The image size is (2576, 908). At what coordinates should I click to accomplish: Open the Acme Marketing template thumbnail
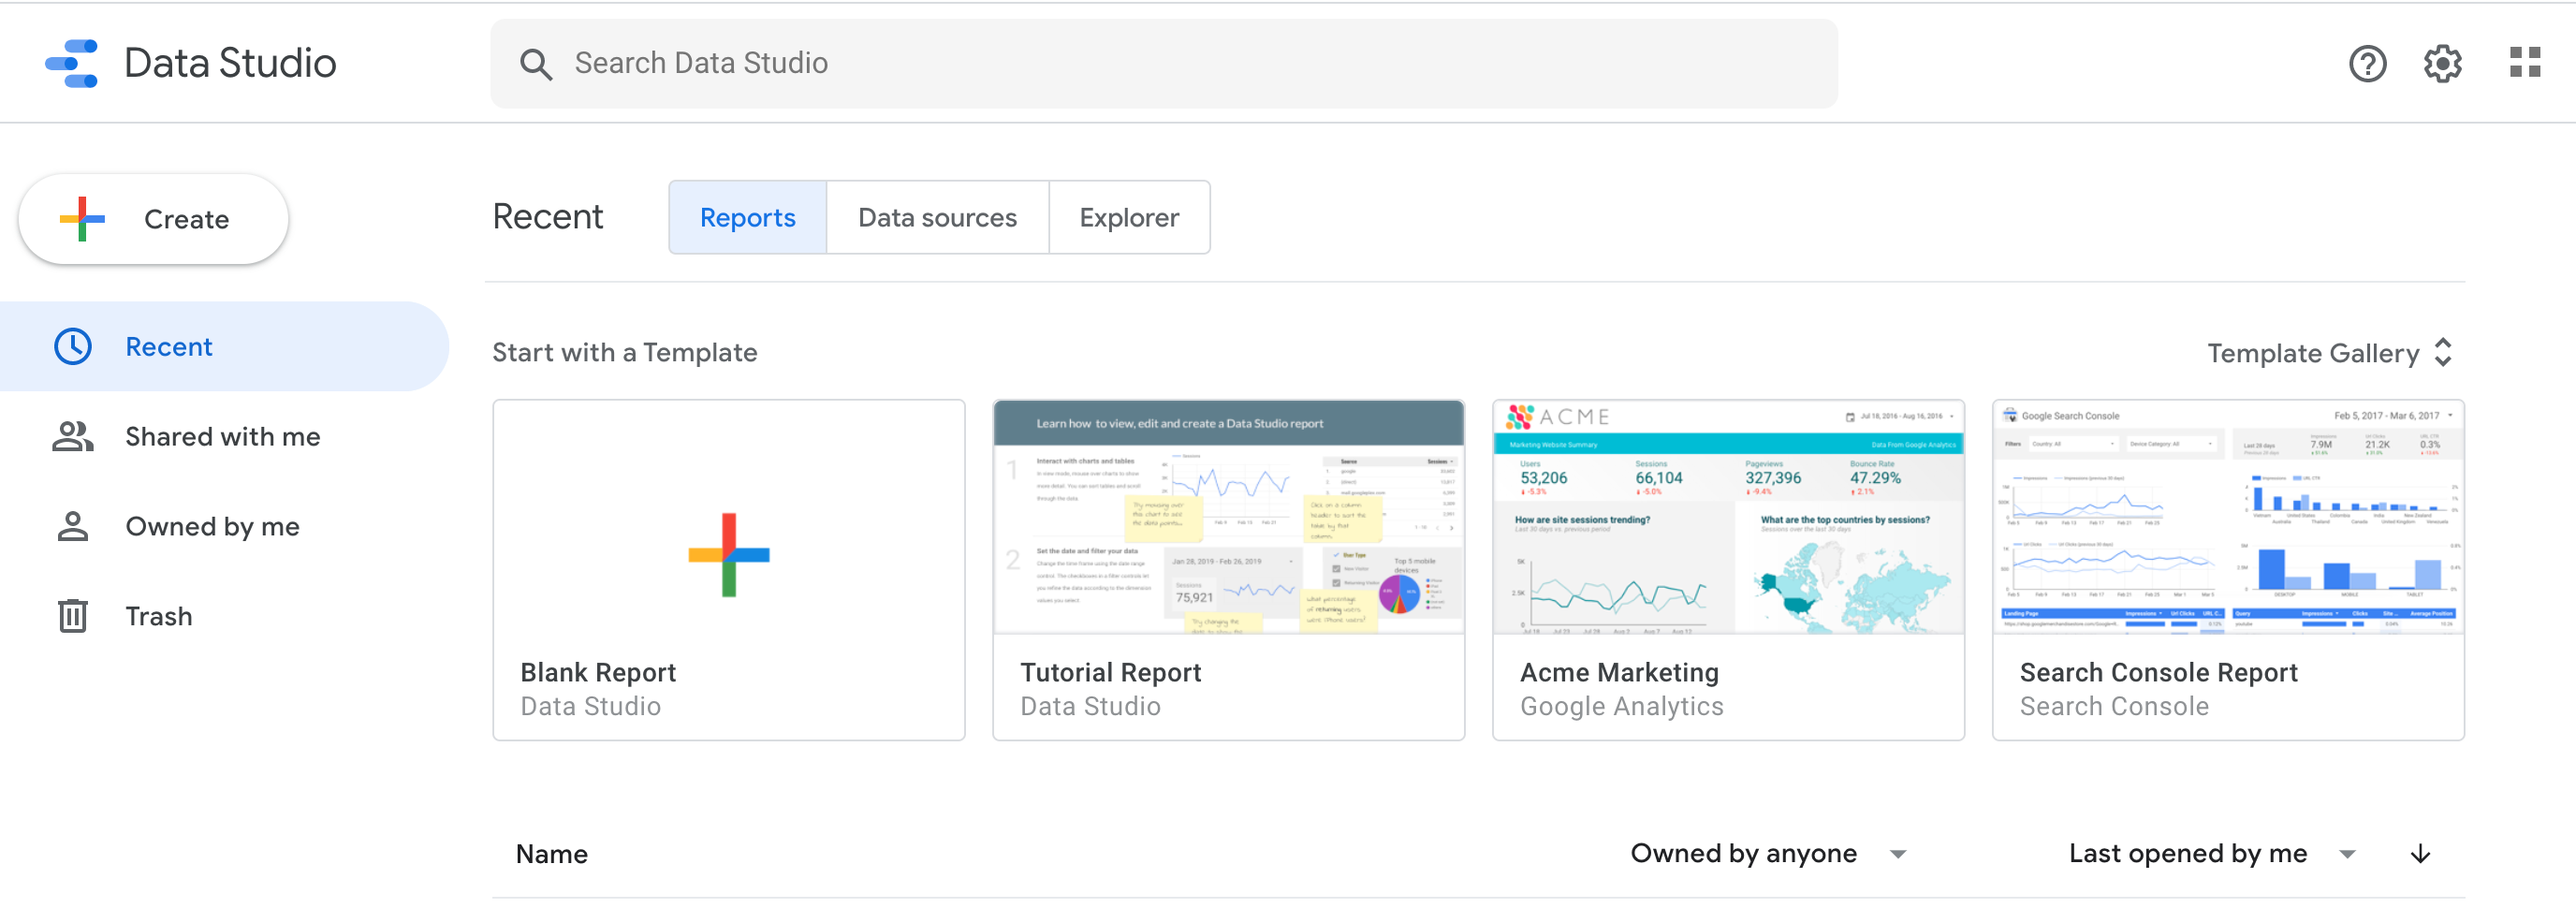pyautogui.click(x=1727, y=518)
